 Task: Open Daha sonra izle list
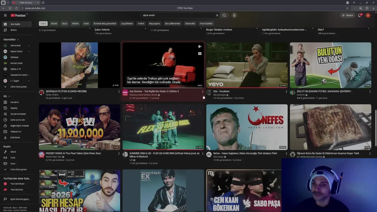pyautogui.click(x=17, y=120)
